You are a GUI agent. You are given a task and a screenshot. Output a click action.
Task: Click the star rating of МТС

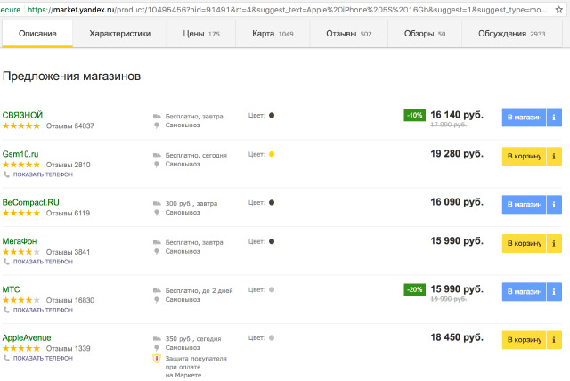pyautogui.click(x=21, y=300)
